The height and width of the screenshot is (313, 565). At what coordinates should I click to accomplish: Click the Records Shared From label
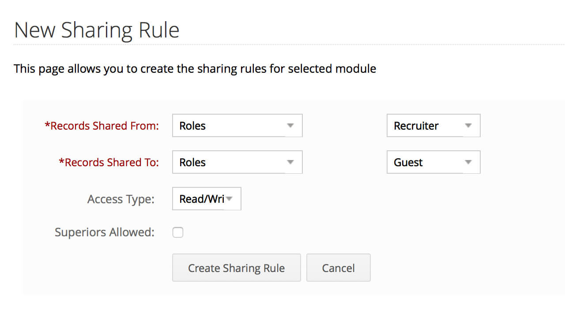pyautogui.click(x=102, y=126)
